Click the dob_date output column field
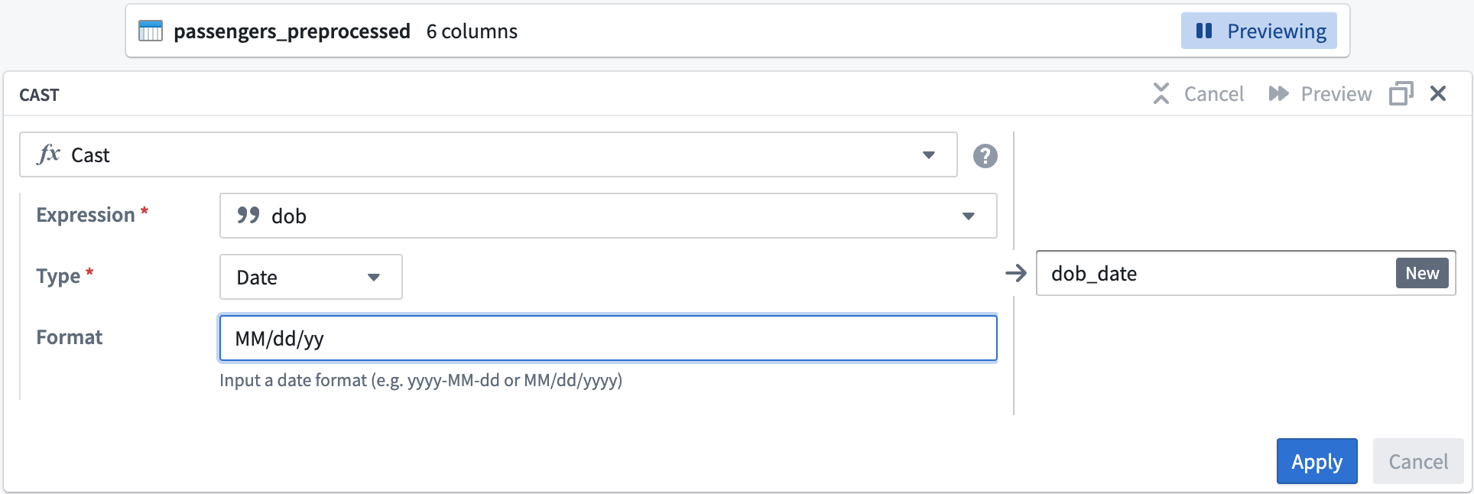1474x494 pixels. (1216, 274)
